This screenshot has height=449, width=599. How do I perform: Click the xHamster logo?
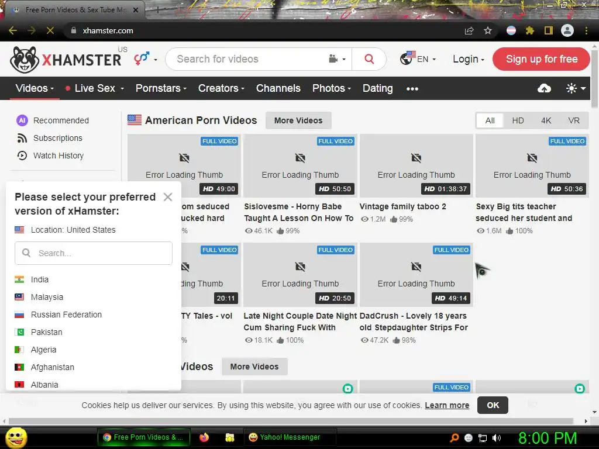click(x=66, y=60)
